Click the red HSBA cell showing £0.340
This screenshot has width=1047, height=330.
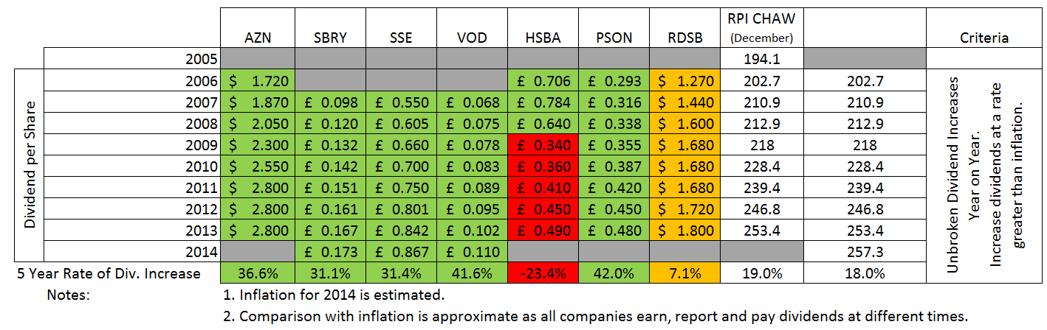tap(543, 146)
